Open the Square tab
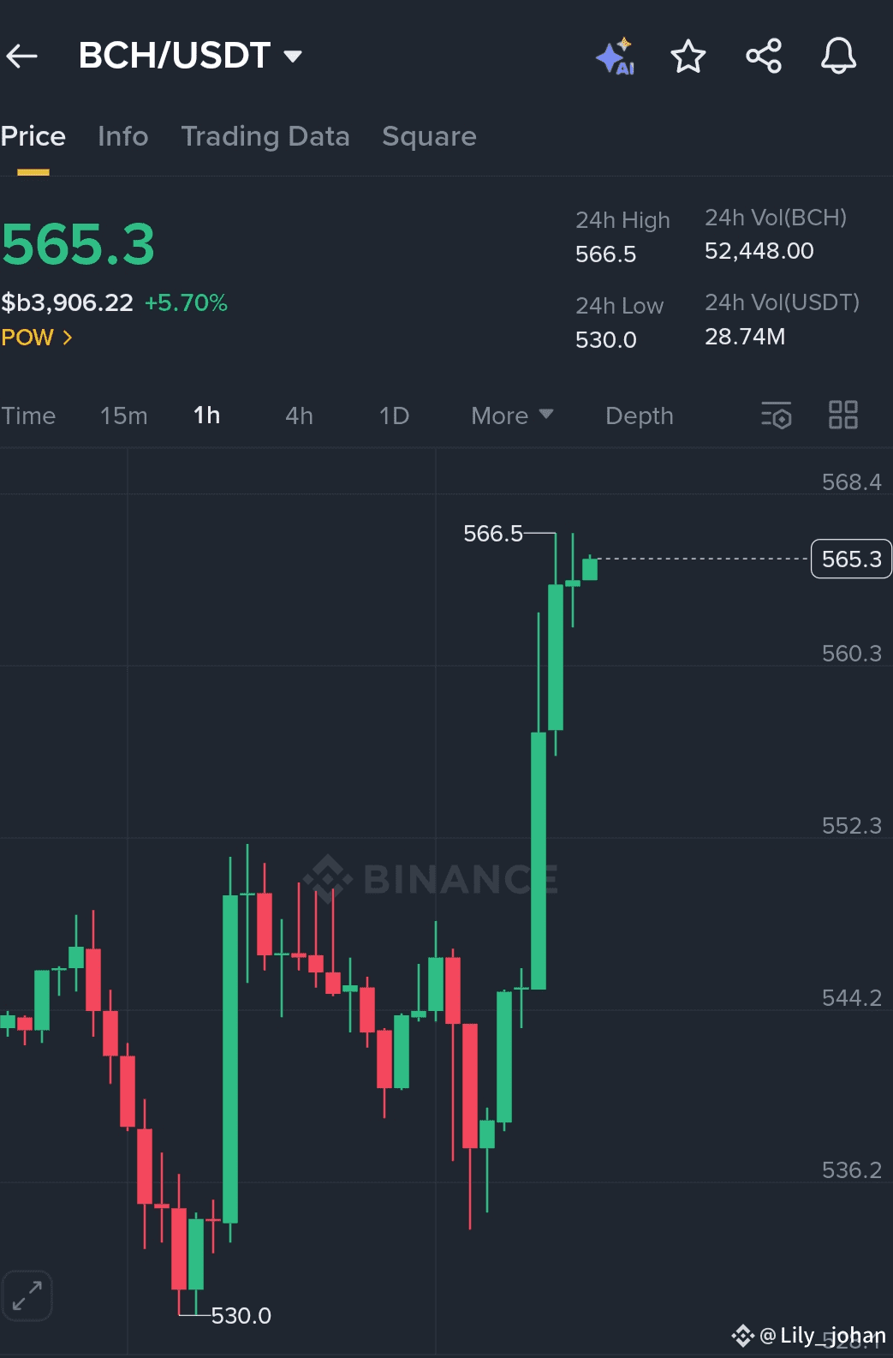 tap(429, 136)
